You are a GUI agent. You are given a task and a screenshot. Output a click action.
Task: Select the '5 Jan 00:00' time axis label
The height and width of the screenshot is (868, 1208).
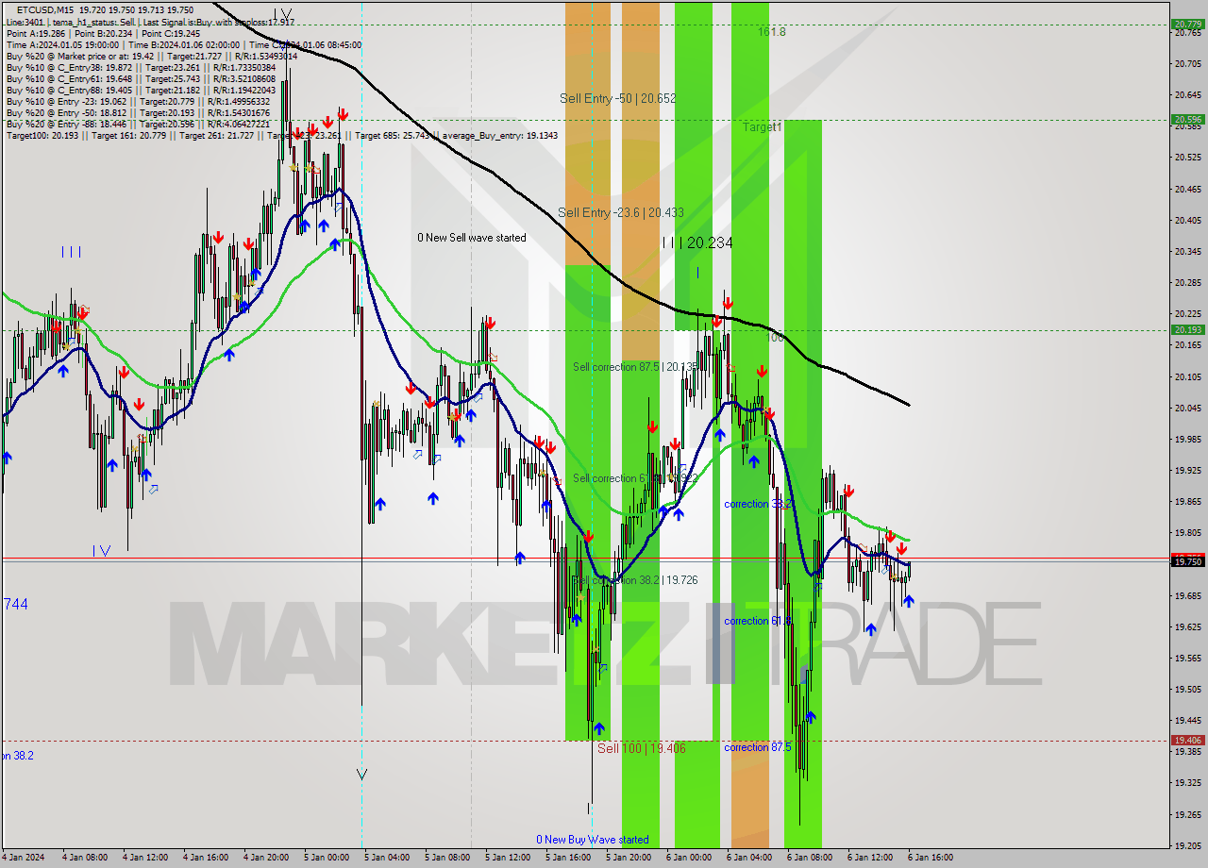click(327, 858)
